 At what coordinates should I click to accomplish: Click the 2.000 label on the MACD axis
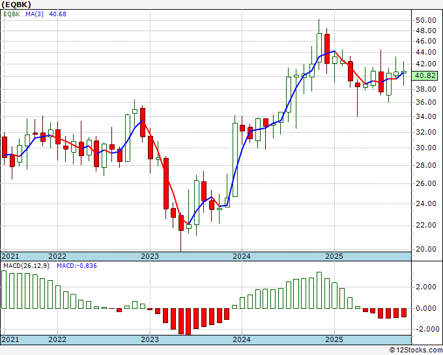click(426, 287)
